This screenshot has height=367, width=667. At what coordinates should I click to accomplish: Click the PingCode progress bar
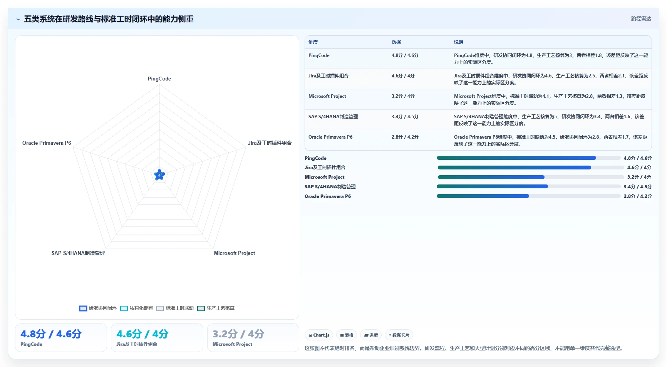click(528, 158)
